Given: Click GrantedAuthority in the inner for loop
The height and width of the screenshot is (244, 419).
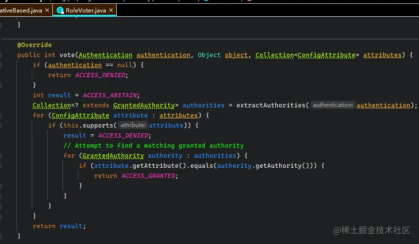Looking at the screenshot, I should click(113, 155).
